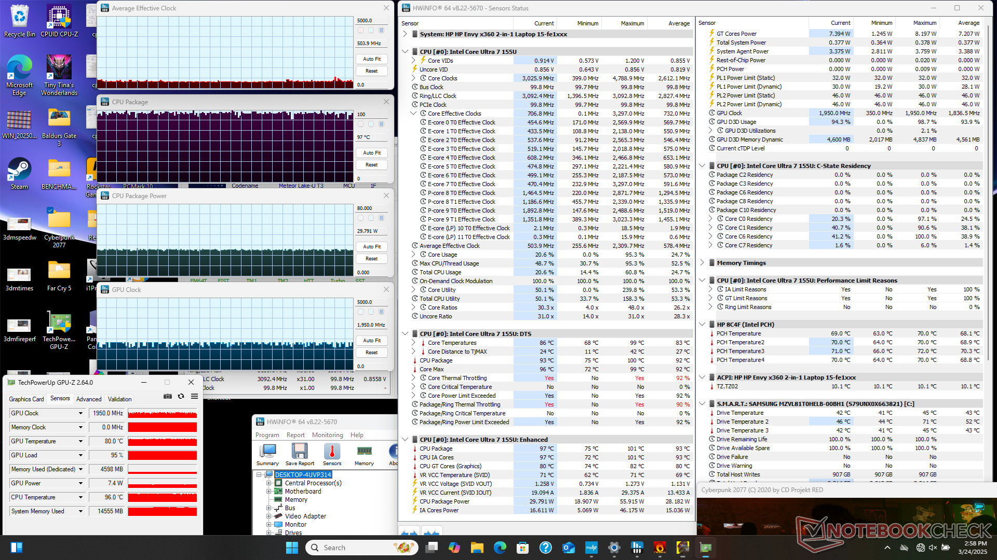Click Auto Fit in CPU Package graph
Screen dimensions: 997x560
pyautogui.click(x=372, y=153)
